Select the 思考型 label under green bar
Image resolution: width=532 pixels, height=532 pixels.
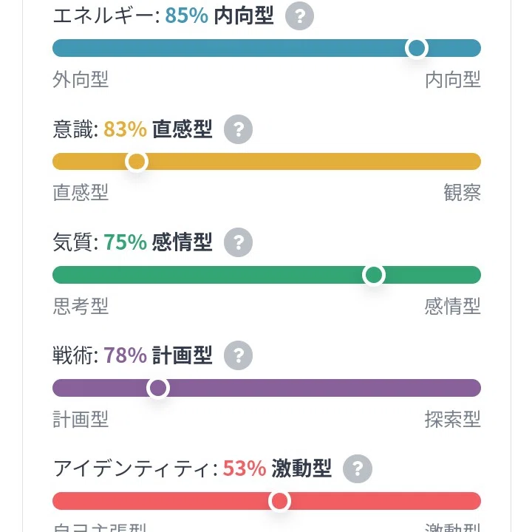coord(81,306)
